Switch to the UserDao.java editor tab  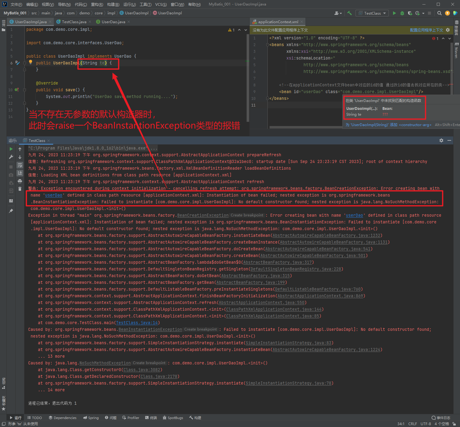(113, 22)
